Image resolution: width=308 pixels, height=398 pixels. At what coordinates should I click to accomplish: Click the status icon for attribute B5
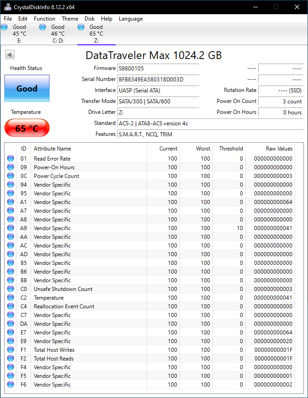pyautogui.click(x=11, y=263)
